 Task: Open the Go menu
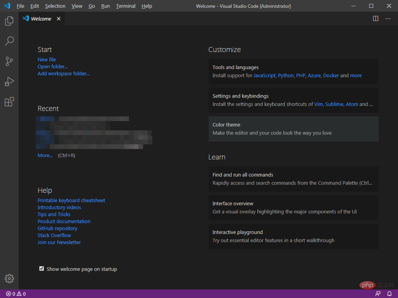92,6
